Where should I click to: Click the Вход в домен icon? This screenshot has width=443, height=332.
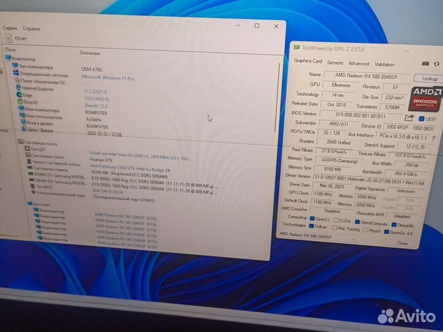pyautogui.click(x=23, y=122)
